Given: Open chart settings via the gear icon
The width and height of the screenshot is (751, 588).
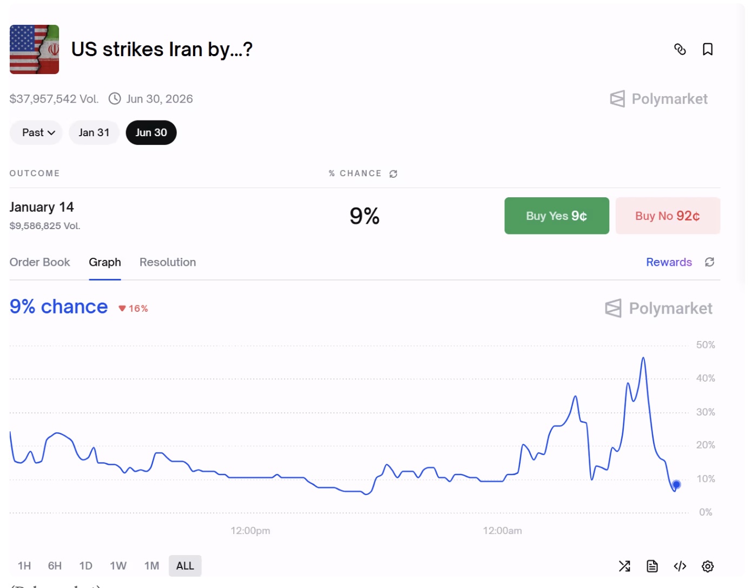Looking at the screenshot, I should pyautogui.click(x=707, y=566).
